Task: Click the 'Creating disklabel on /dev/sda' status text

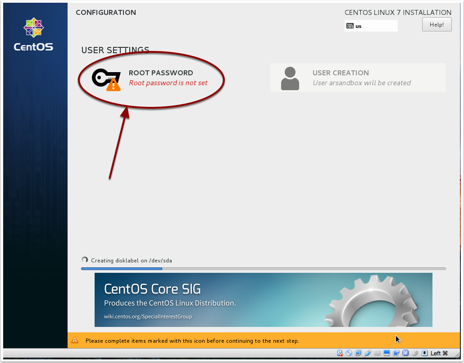Action: pos(132,261)
